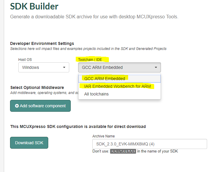
Task: Click the Generate a downloadable SDK archive subtitle
Action: click(94, 17)
